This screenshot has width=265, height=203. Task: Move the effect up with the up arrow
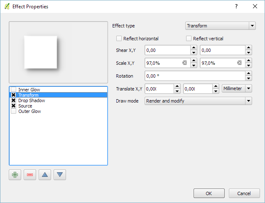(45, 175)
